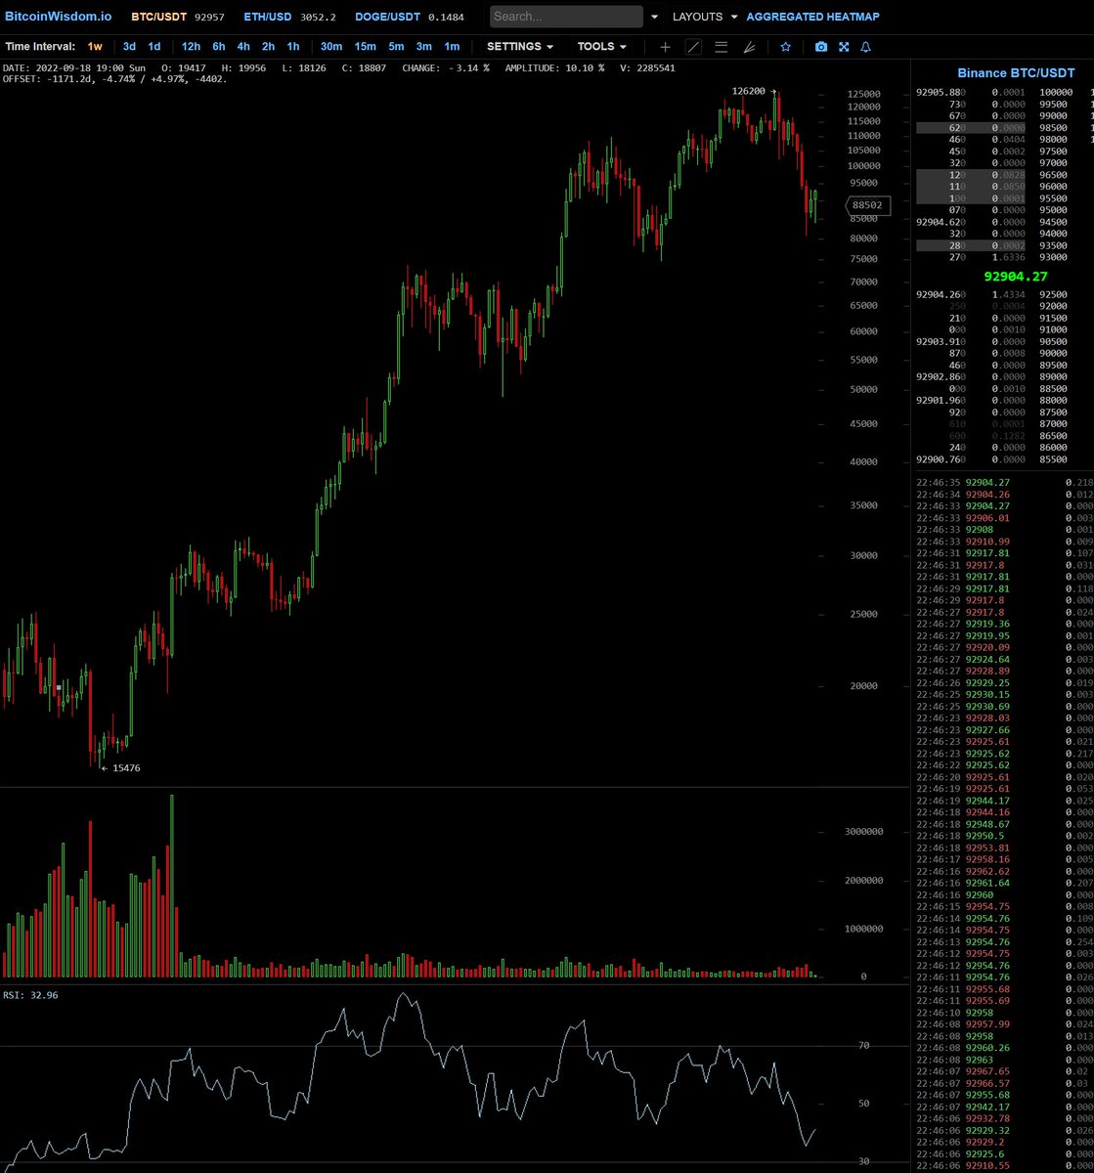Click the trade priced 92910.55

point(986,1166)
